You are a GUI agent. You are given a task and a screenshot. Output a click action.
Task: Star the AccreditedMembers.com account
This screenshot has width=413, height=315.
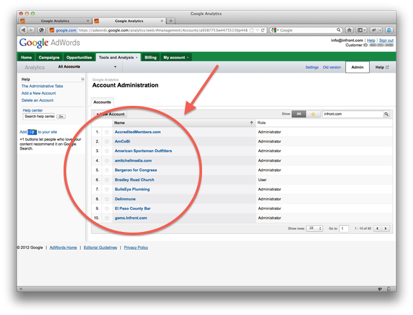point(107,132)
